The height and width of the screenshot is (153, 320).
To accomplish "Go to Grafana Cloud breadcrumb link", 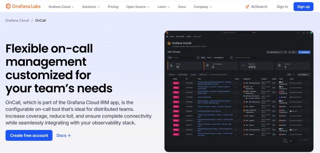I will point(17,20).
